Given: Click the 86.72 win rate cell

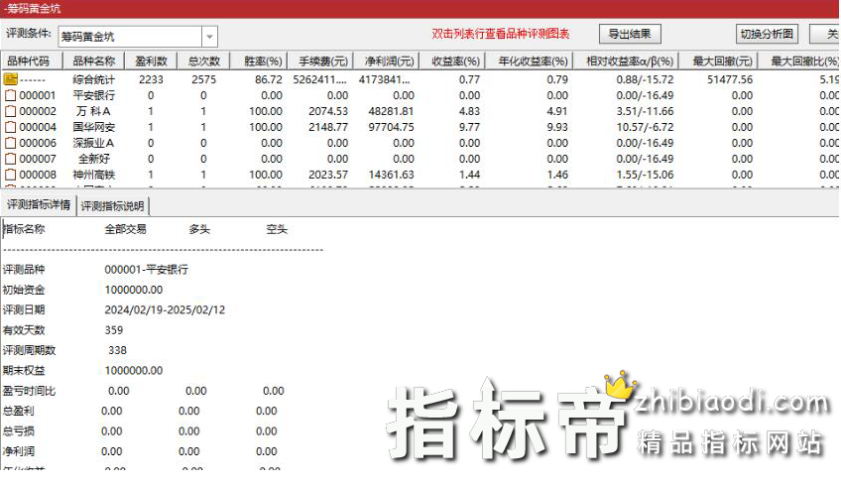Looking at the screenshot, I should click(x=269, y=79).
